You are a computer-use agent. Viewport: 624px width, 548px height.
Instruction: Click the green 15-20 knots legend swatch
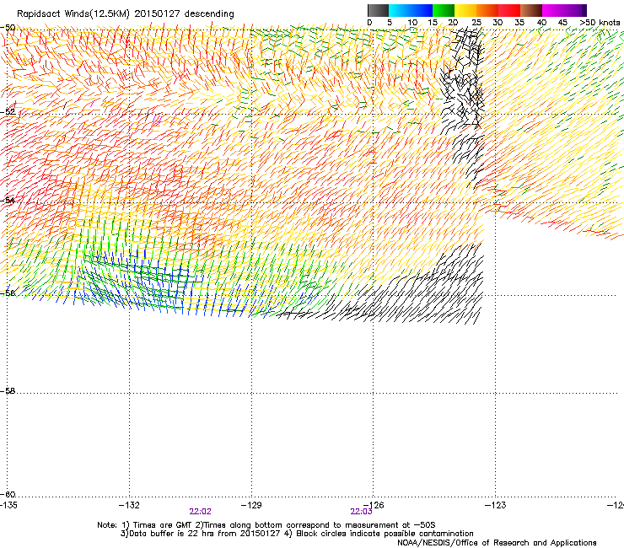tap(444, 10)
